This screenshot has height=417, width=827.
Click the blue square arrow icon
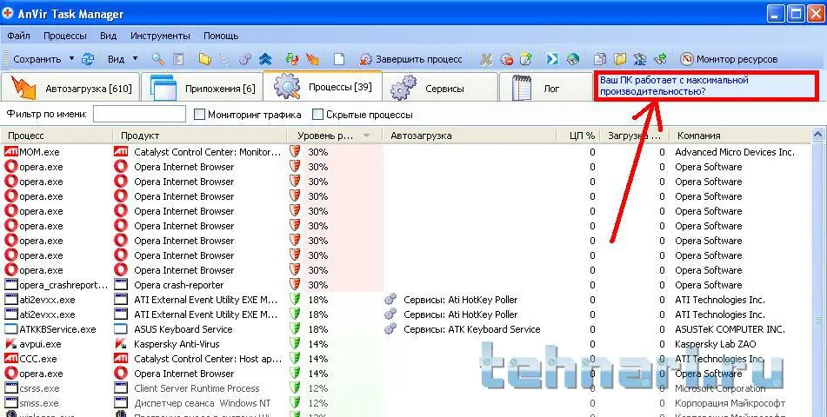coord(552,59)
